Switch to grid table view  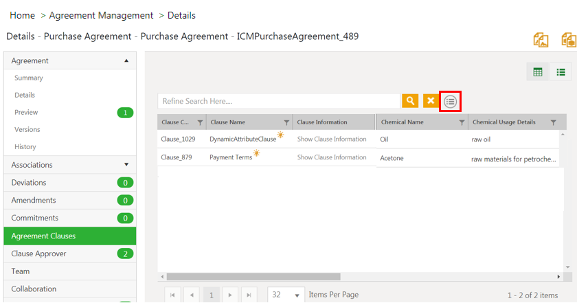(538, 72)
